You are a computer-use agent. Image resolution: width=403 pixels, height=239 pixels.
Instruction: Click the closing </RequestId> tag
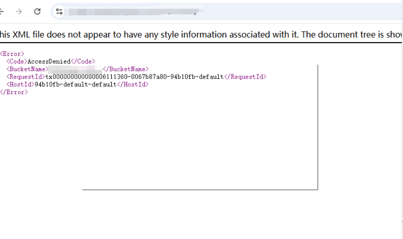(245, 77)
